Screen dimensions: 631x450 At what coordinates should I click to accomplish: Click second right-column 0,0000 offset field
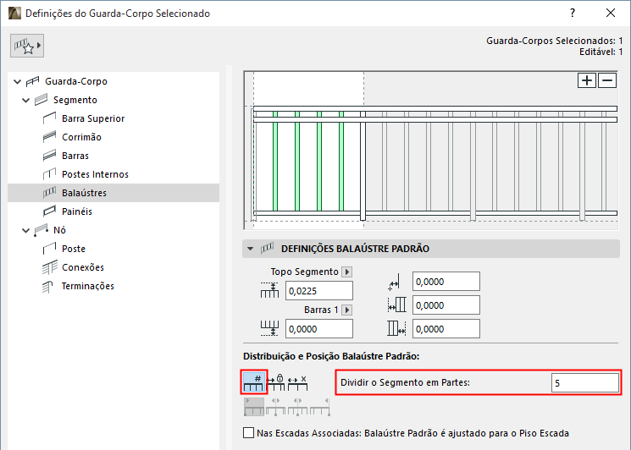[446, 305]
